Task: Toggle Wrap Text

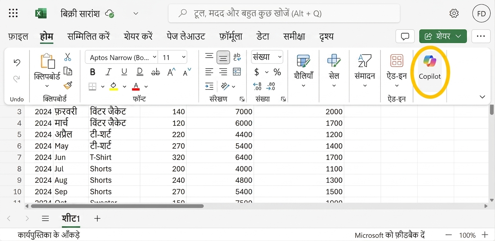Action: [x=237, y=57]
